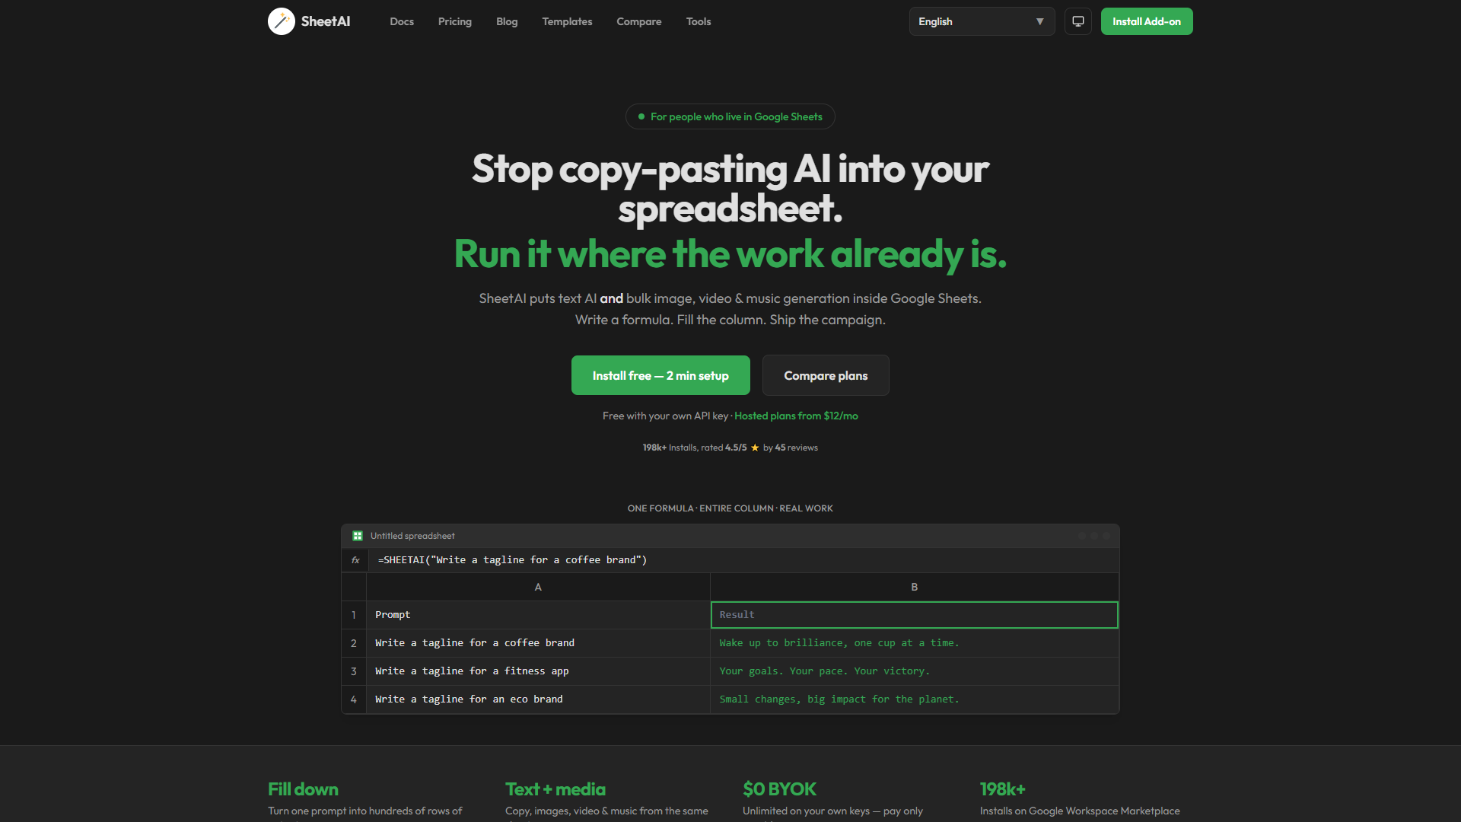Image resolution: width=1461 pixels, height=822 pixels.
Task: Click the '45 reviews' text
Action: (x=796, y=448)
